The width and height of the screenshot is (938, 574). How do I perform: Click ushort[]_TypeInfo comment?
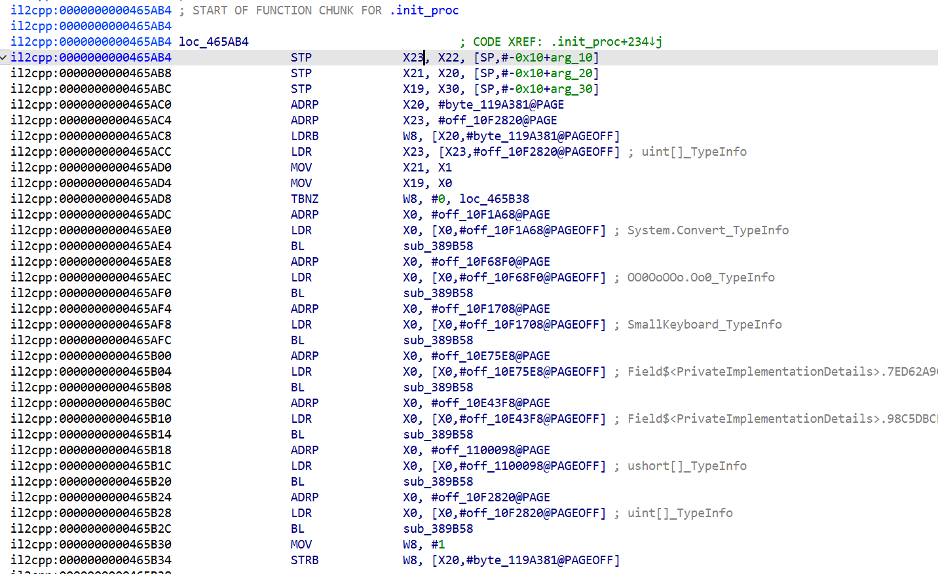coord(687,466)
